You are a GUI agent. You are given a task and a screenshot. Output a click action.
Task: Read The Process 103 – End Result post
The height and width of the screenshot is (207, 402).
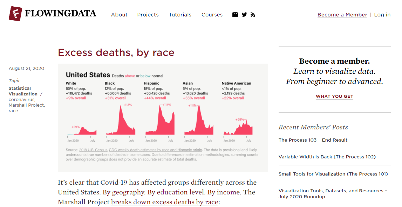tap(313, 140)
